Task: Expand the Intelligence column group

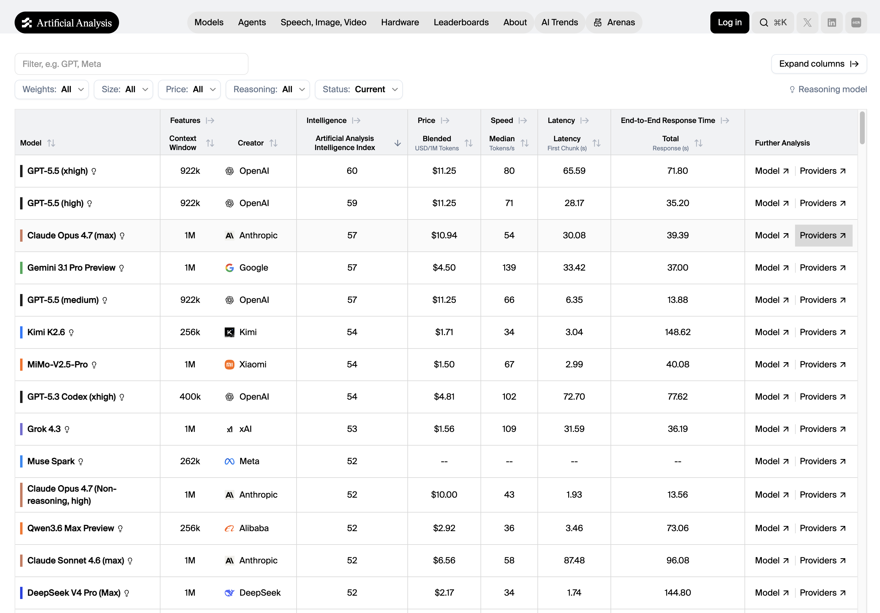Action: [x=357, y=120]
